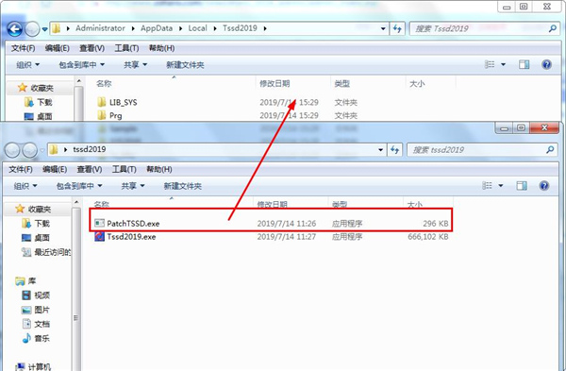Image resolution: width=566 pixels, height=371 pixels.
Task: Click help icon in the back window
Action: (546, 64)
